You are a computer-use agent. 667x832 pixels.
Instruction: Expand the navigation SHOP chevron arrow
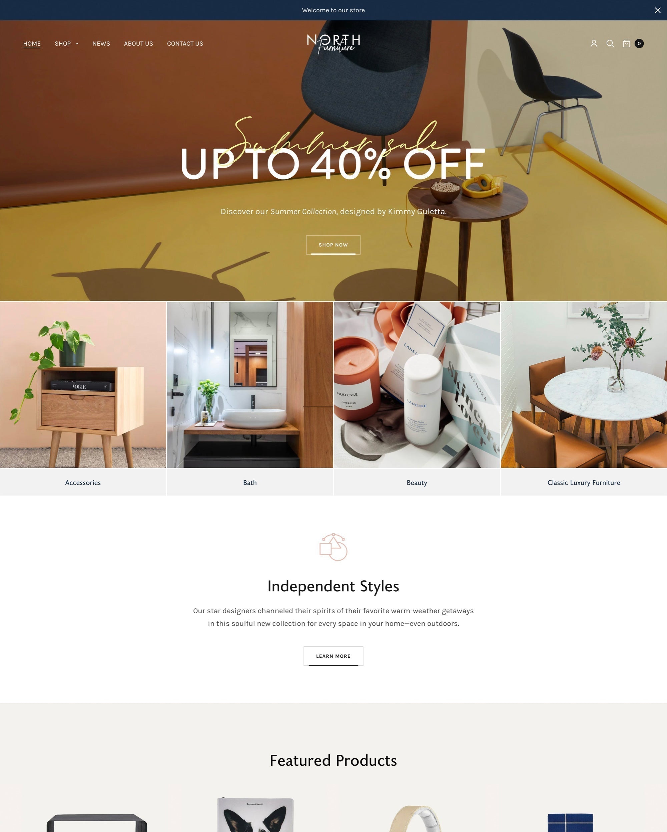click(x=77, y=44)
